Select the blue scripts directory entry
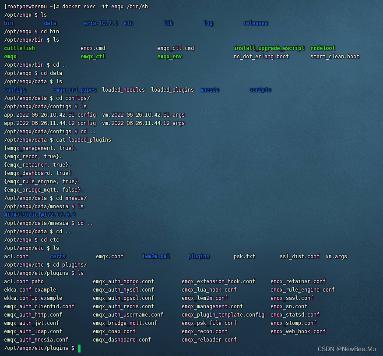383x356 pixels. (260, 90)
